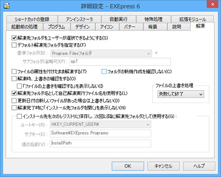The image size is (221, 177).
Task: Click the キャンセル button
Action: pyautogui.click(x=164, y=166)
